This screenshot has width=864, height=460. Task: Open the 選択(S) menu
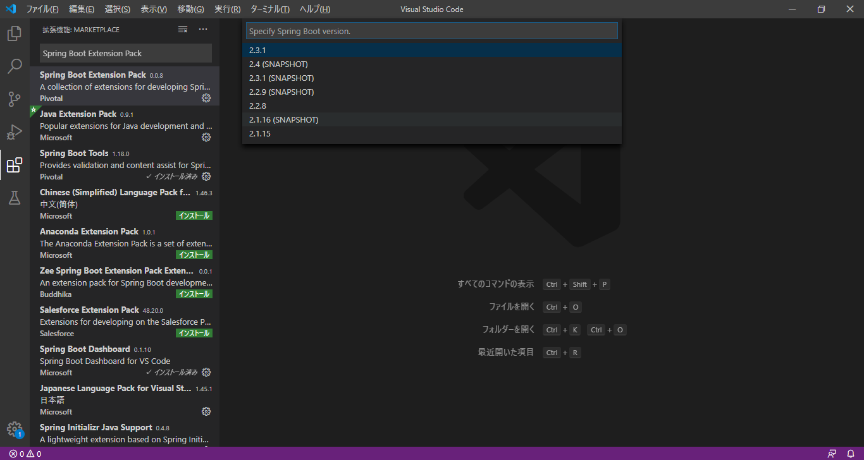pyautogui.click(x=118, y=9)
